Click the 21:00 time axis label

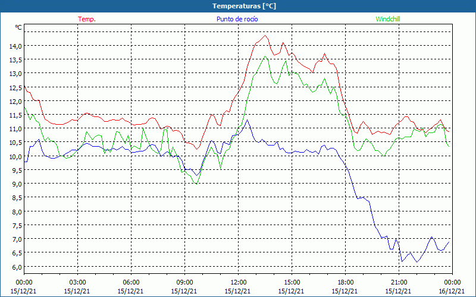pos(399,283)
